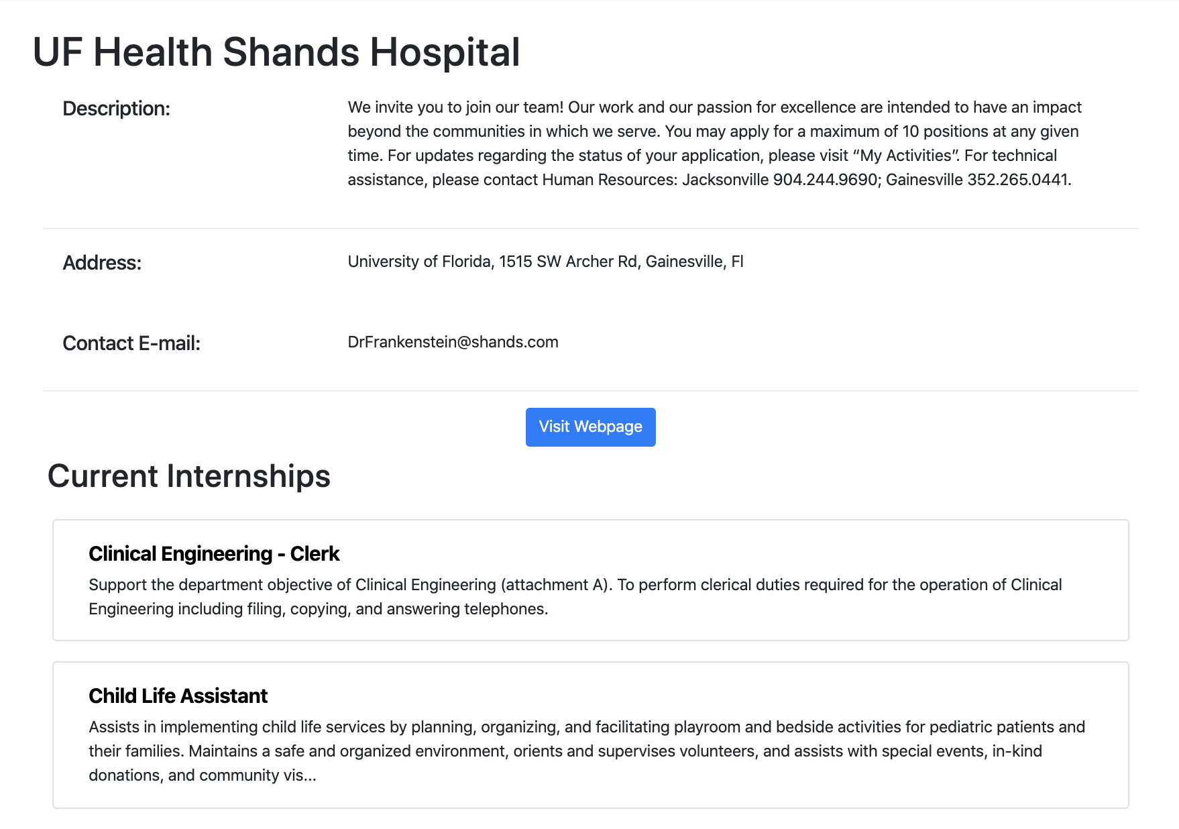
Task: Click the Visit Webpage button
Action: (590, 427)
